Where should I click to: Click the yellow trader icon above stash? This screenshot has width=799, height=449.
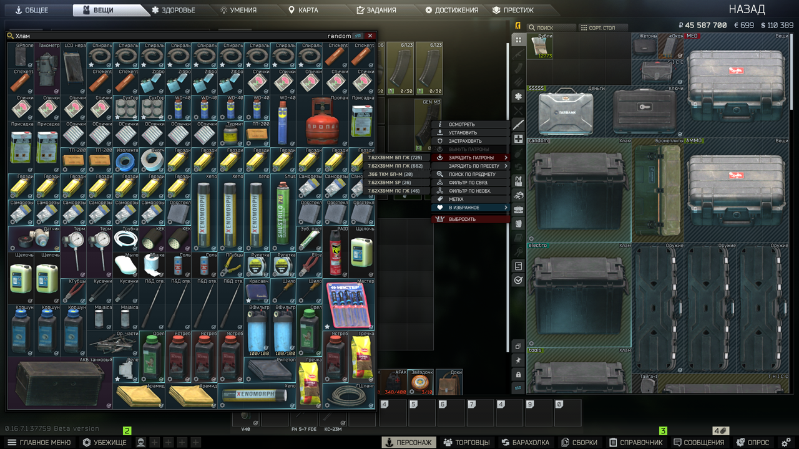coord(518,26)
